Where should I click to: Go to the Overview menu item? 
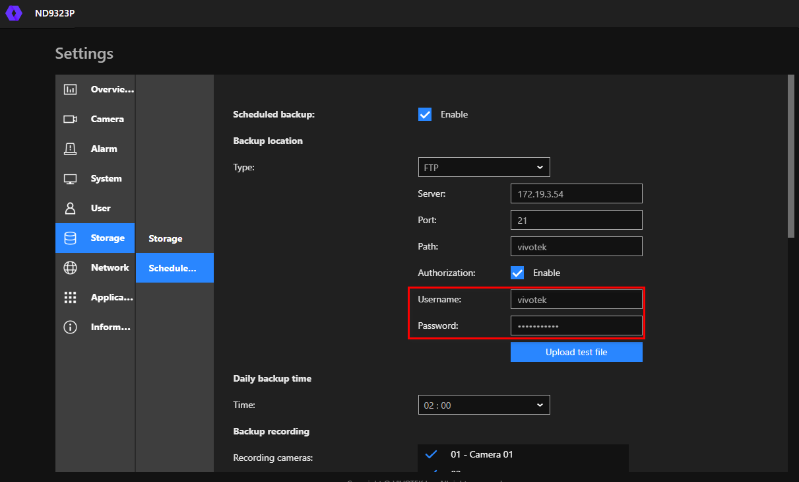click(95, 90)
